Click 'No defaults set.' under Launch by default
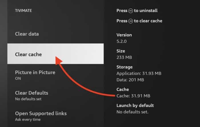The width and height of the screenshot is (200, 127). click(133, 112)
